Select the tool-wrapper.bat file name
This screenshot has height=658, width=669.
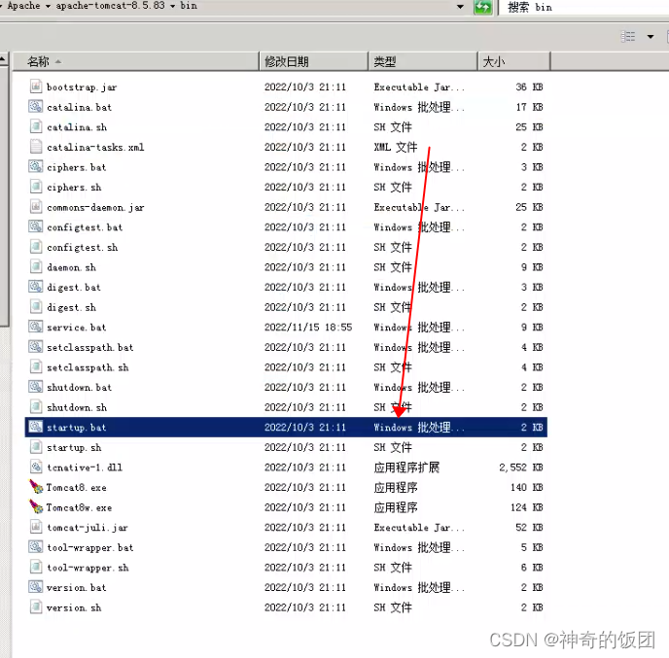pos(90,547)
